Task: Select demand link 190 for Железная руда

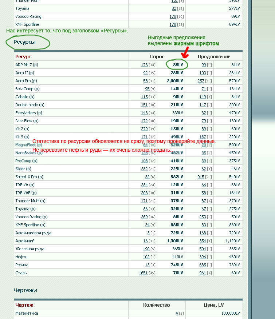Action: tap(145, 249)
